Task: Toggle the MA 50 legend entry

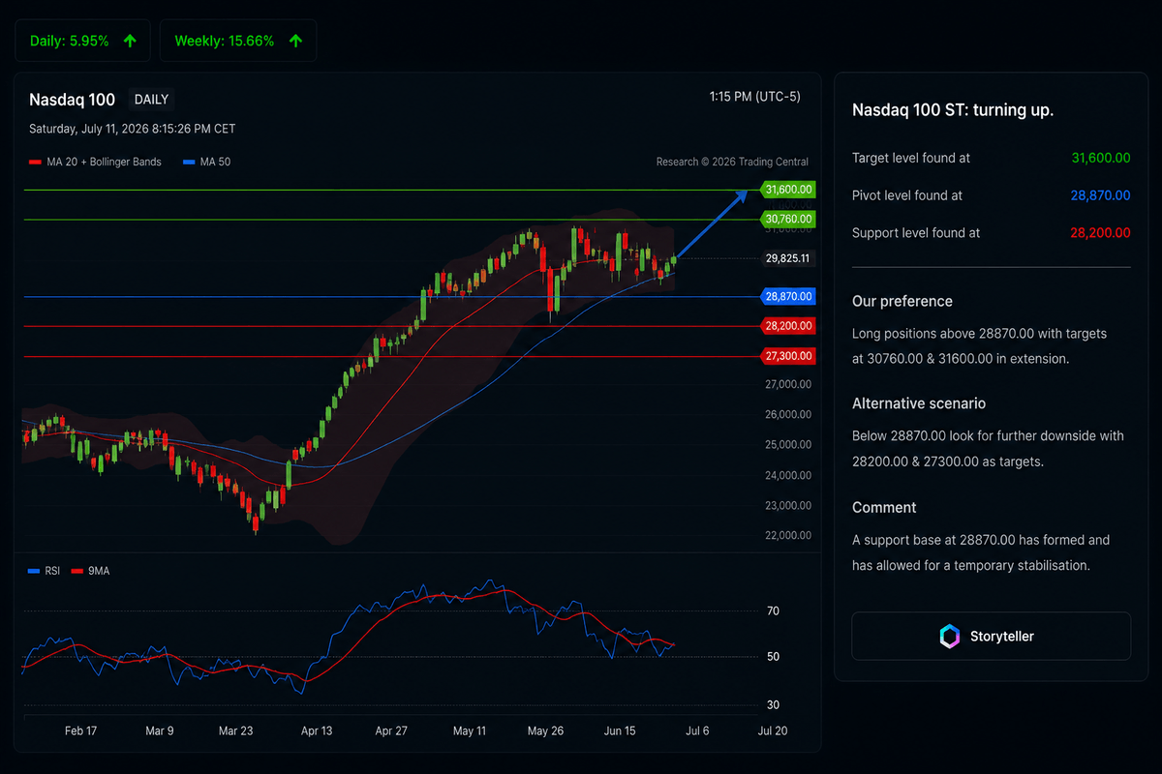Action: tap(207, 162)
